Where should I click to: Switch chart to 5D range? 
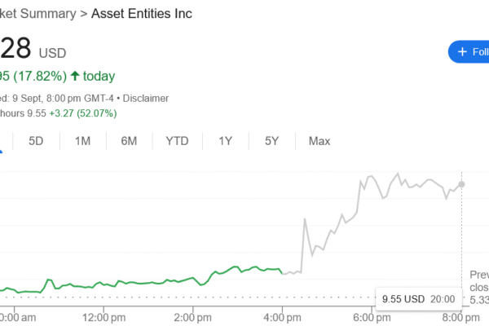37,141
